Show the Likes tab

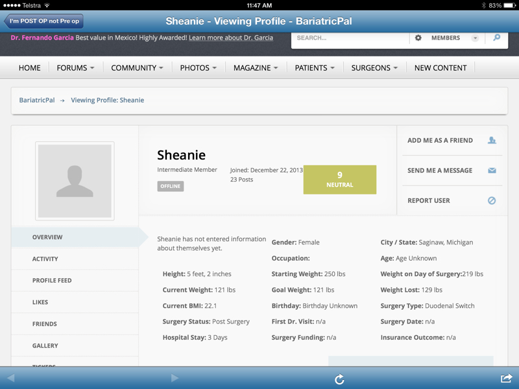click(75, 302)
